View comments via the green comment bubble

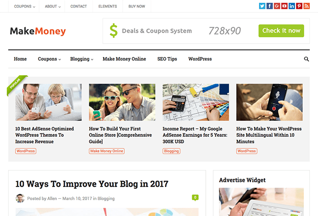click(195, 197)
